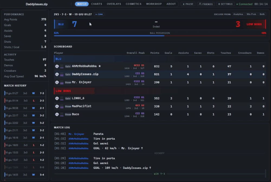This screenshot has height=182, width=271.
Task: Click the Epic platform badge on AhMrRobbaRobba
Action: coord(68,66)
